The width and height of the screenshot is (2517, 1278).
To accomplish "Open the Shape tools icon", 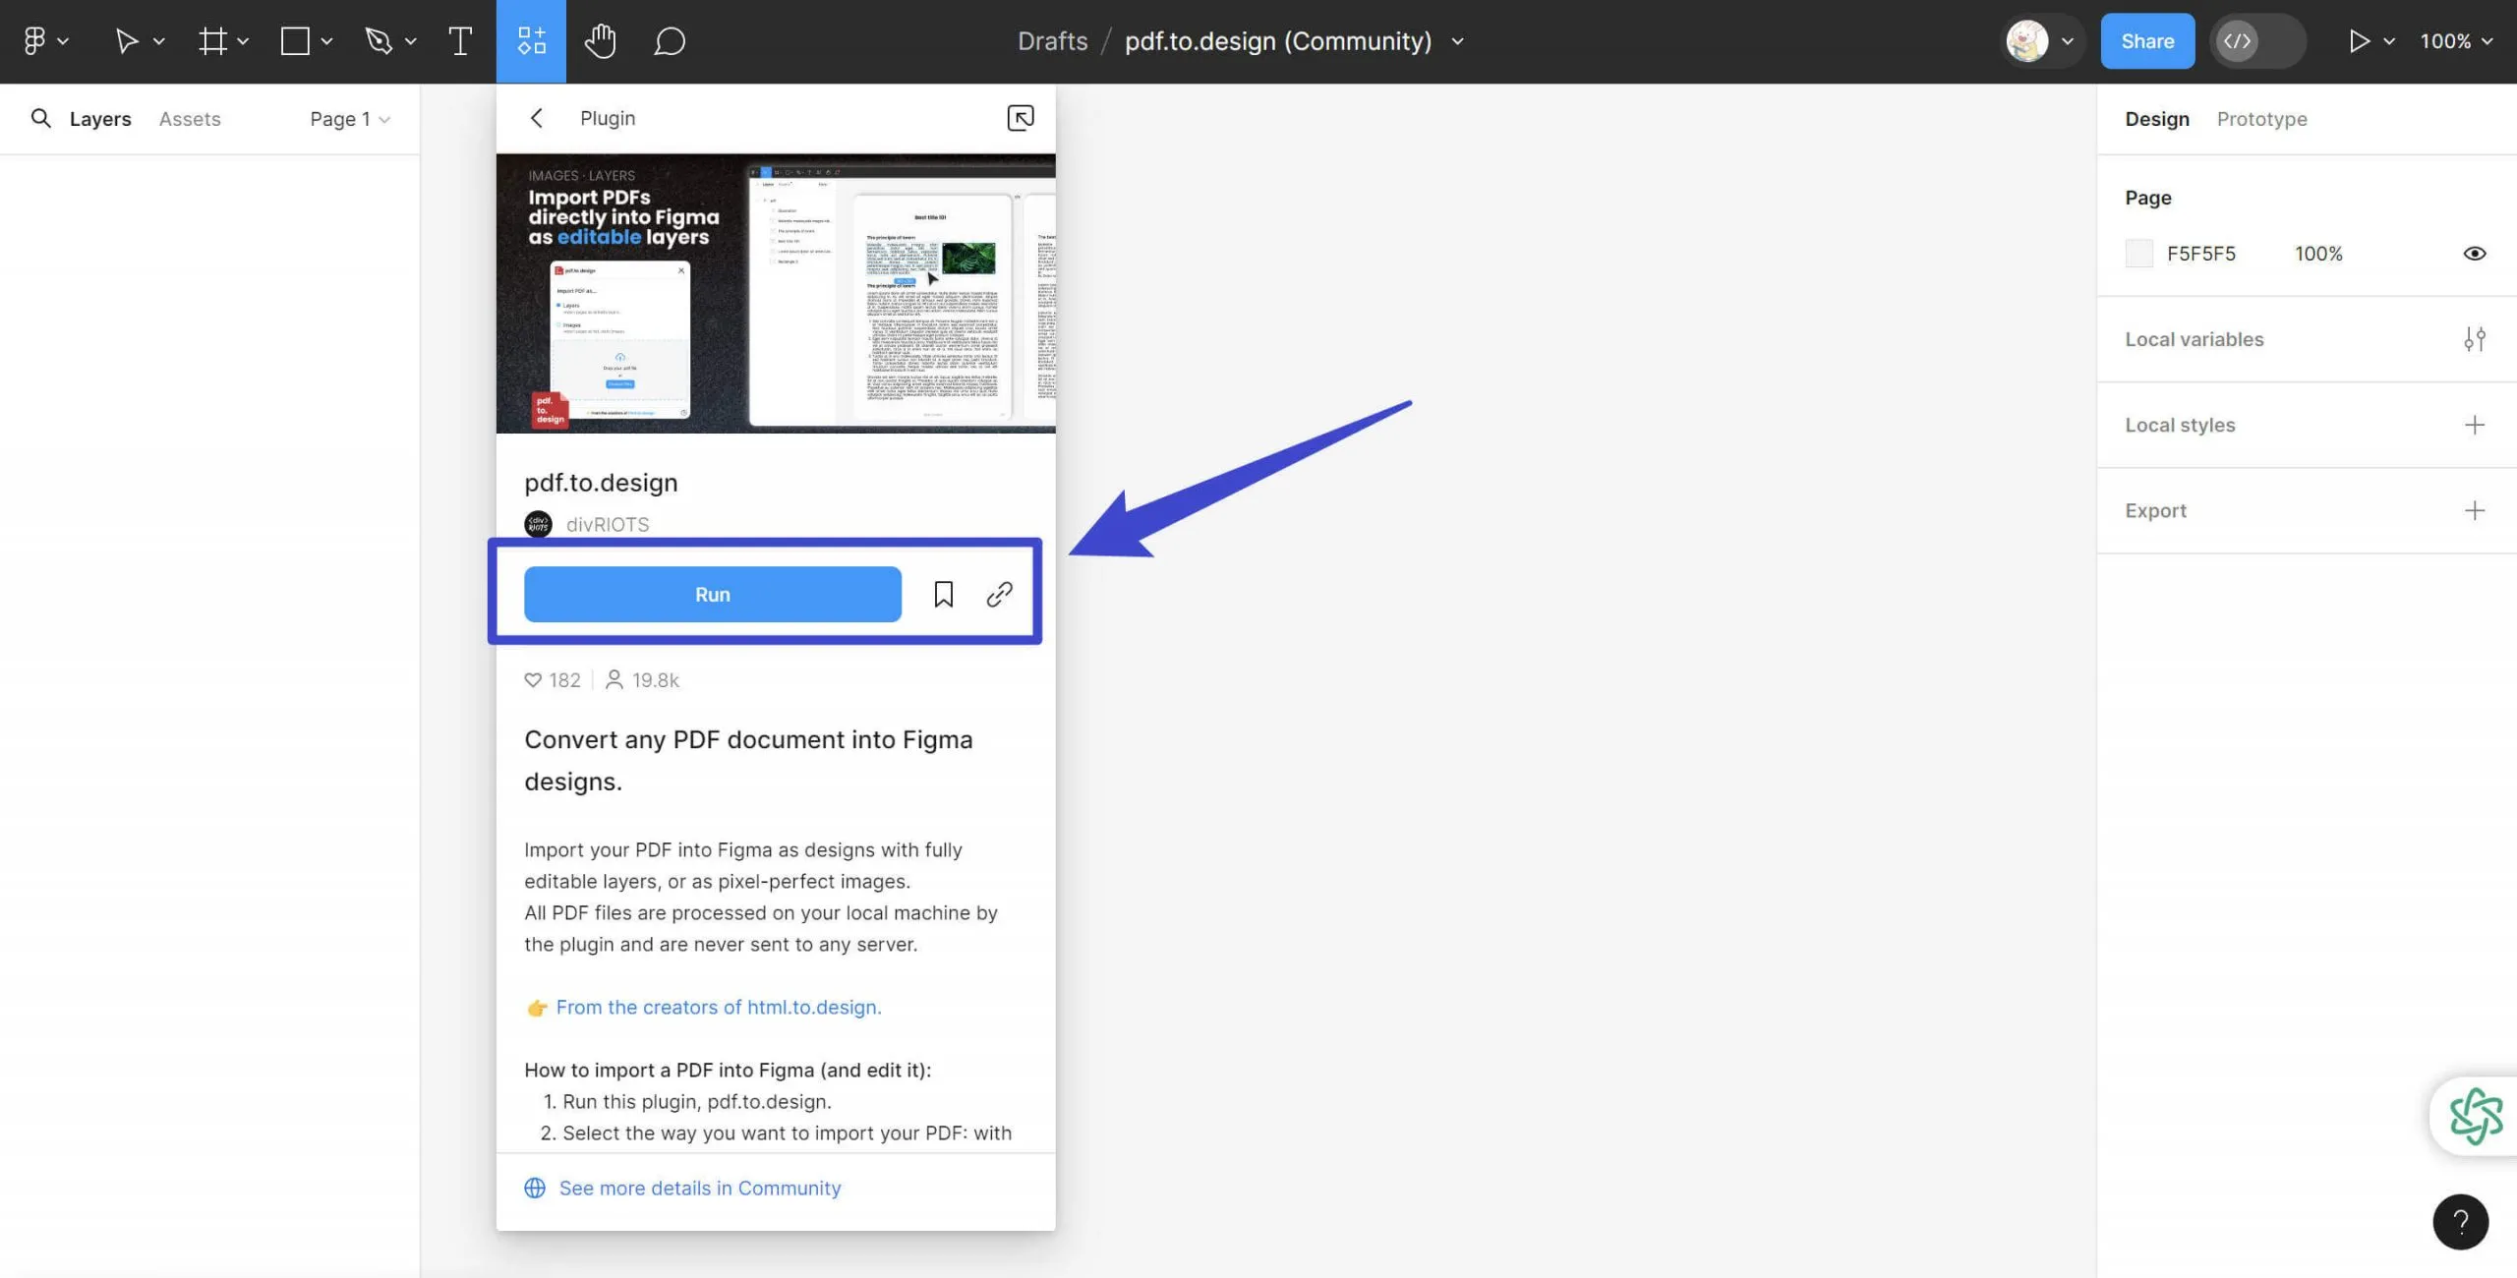I will tap(293, 40).
